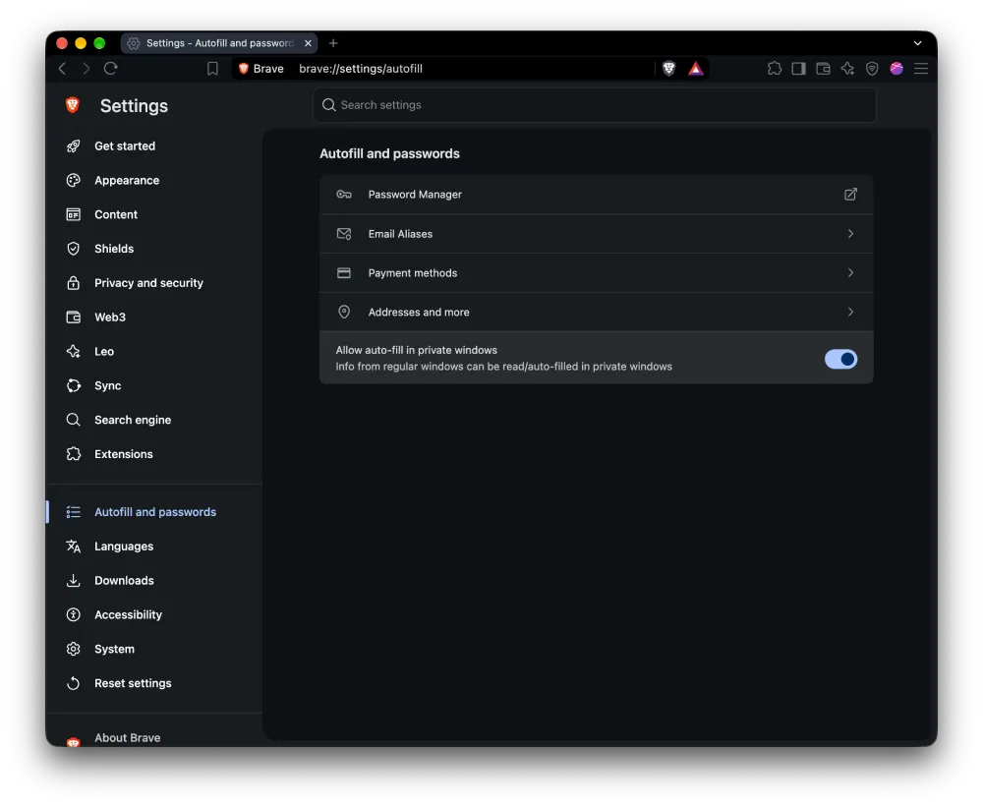
Task: Click the Brave VPN shield icon in toolbar
Action: click(x=872, y=69)
